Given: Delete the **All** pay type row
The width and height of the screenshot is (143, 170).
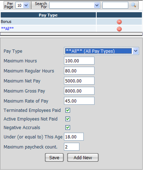Looking at the screenshot, I should click(119, 29).
